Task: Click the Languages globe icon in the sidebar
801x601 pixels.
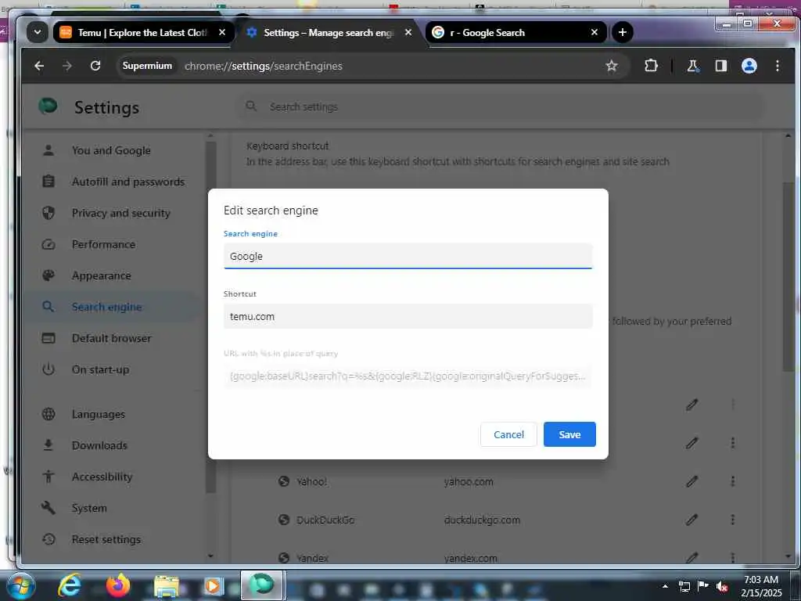Action: coord(48,414)
